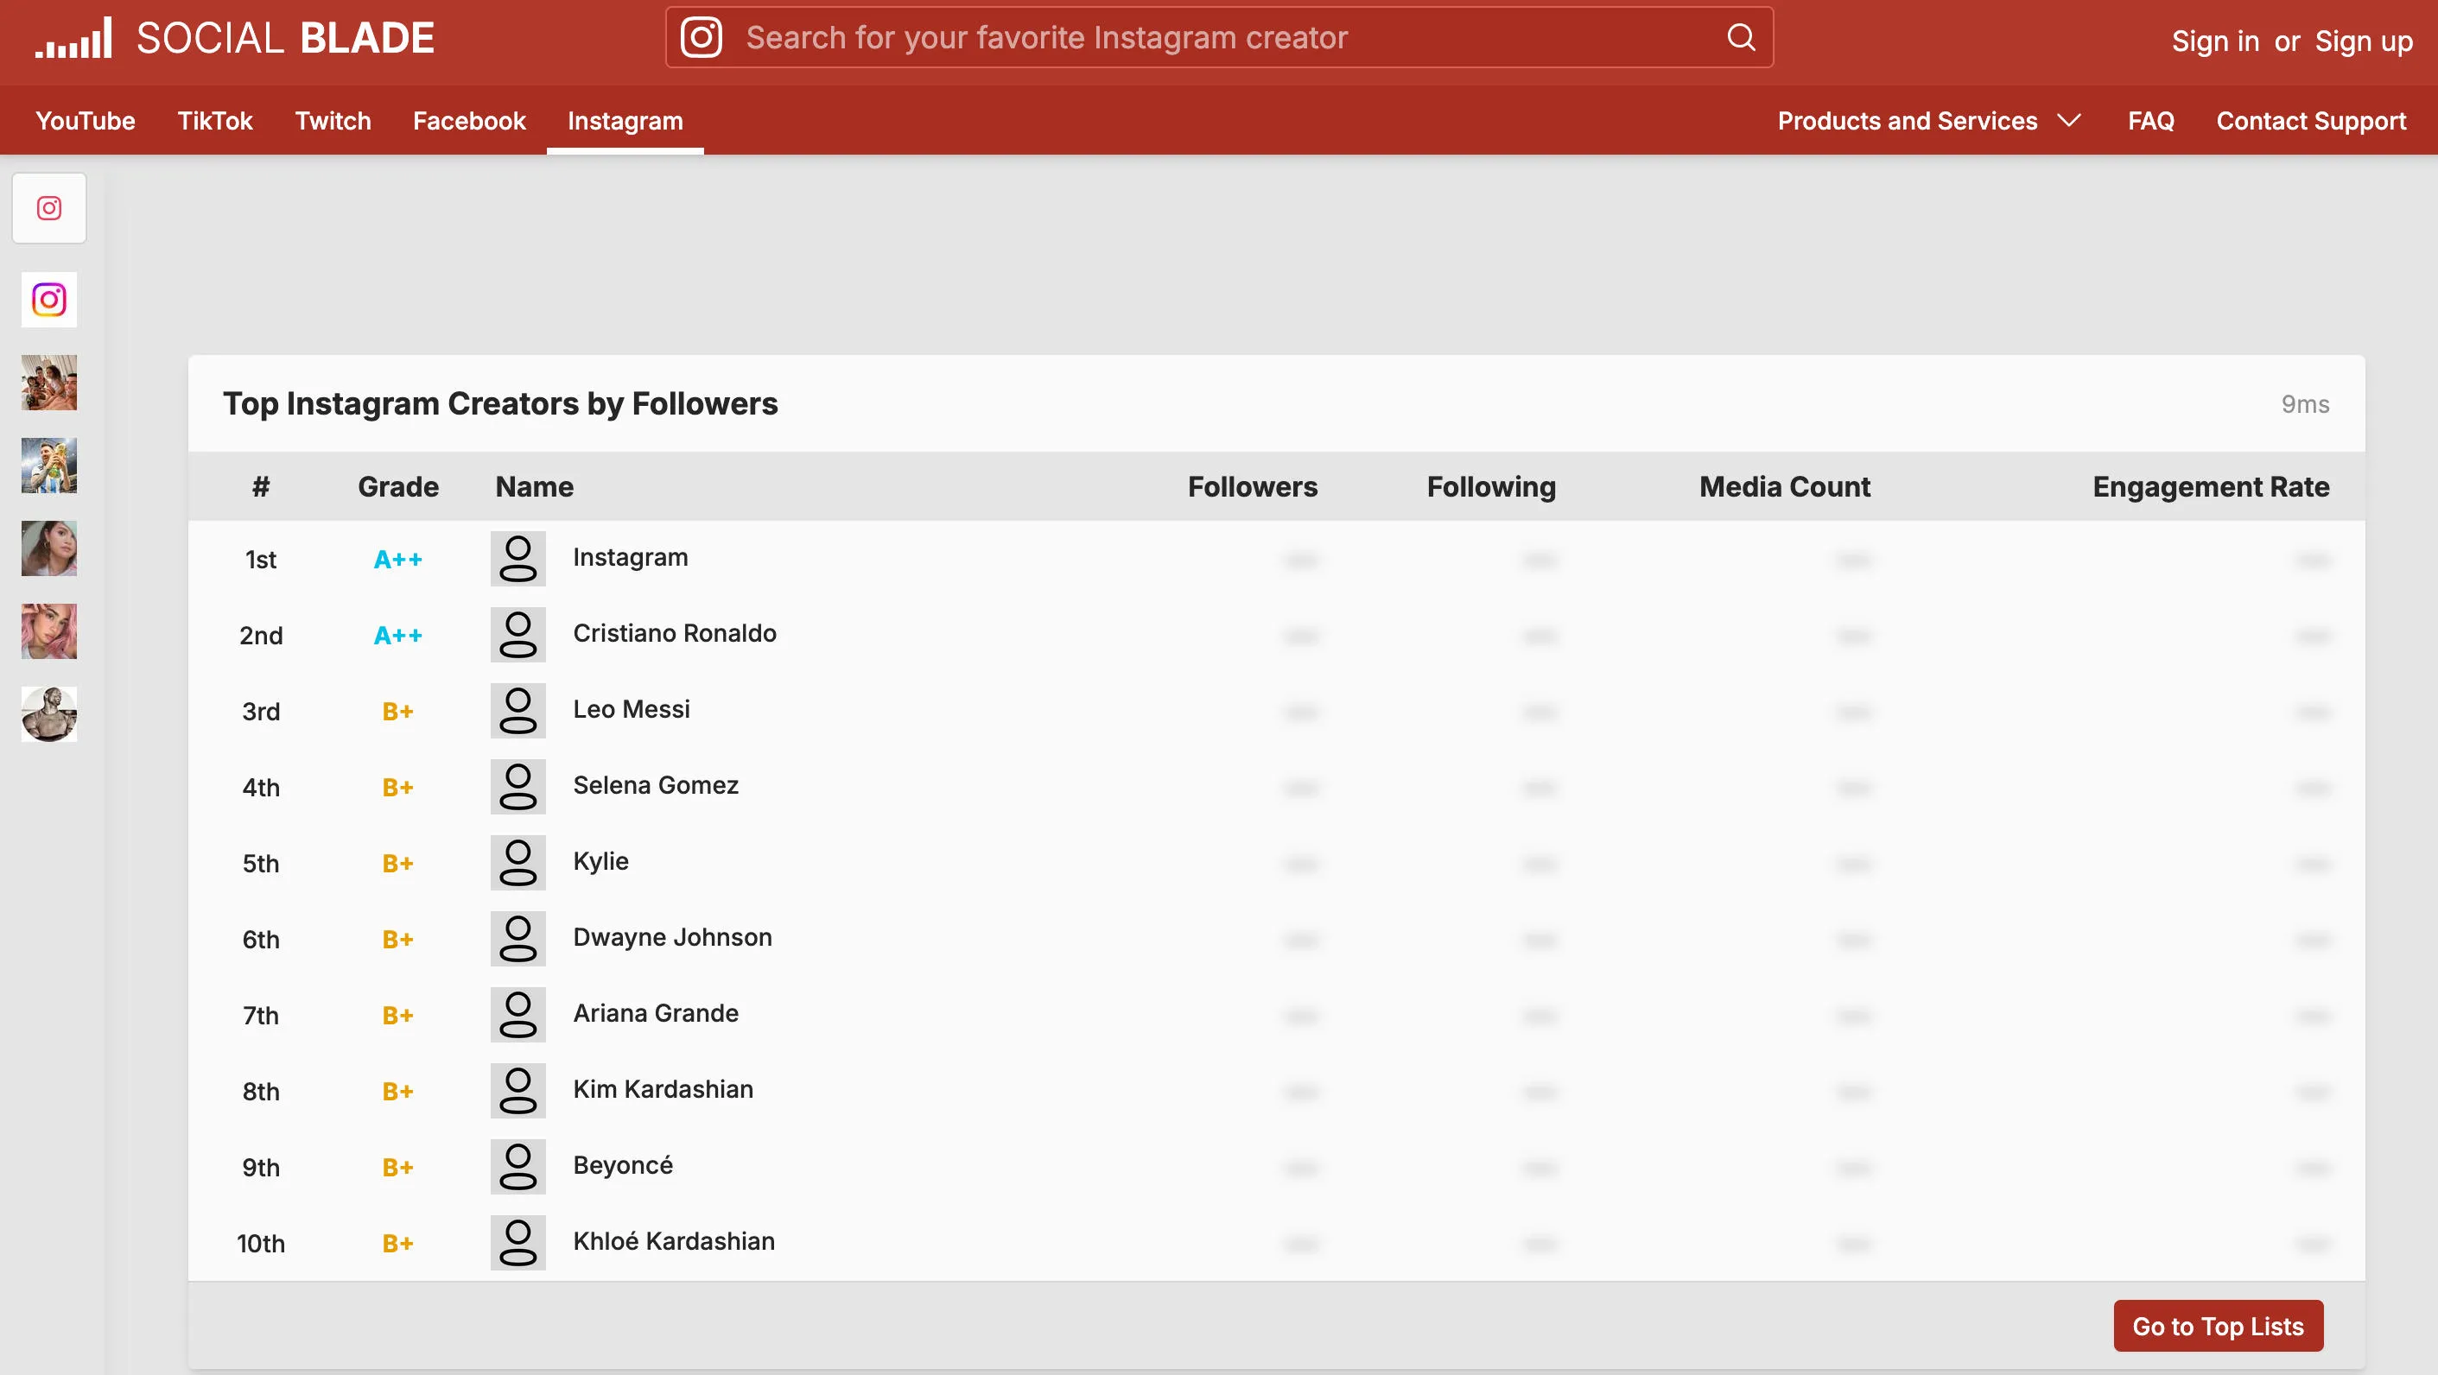Open the TikTok tab
This screenshot has width=2438, height=1375.
coord(215,121)
